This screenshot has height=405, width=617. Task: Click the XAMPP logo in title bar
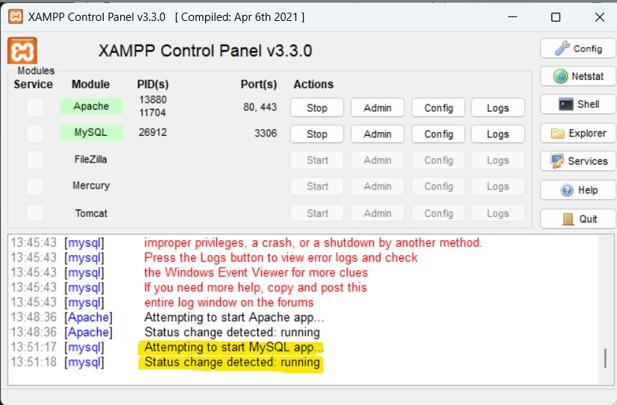[16, 17]
